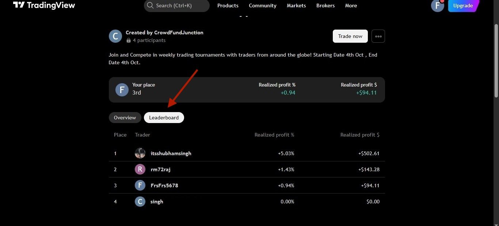The height and width of the screenshot is (226, 499).
Task: Click the +$94.11 value in row 3
Action: (370, 185)
